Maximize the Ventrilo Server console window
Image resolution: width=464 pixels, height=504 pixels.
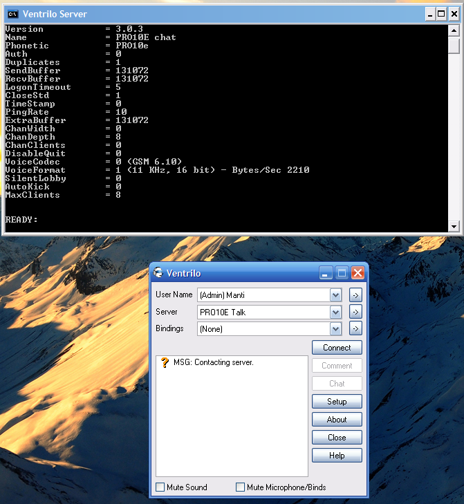(x=441, y=14)
